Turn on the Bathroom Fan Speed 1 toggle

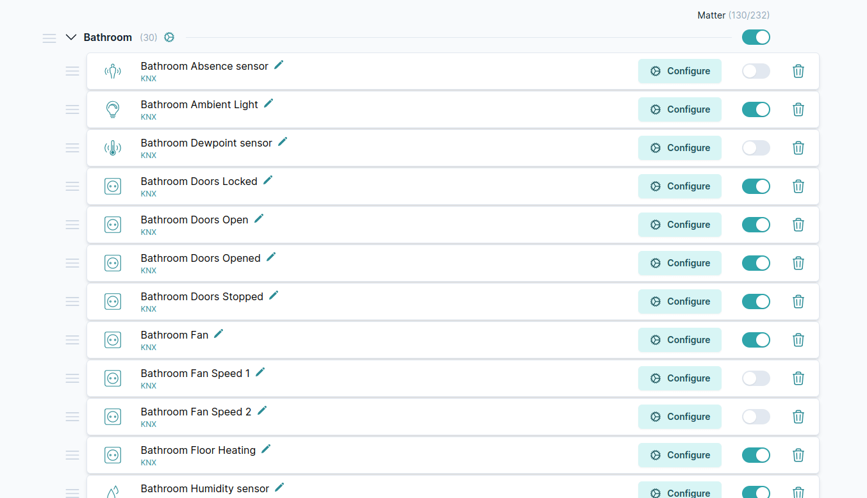click(756, 378)
